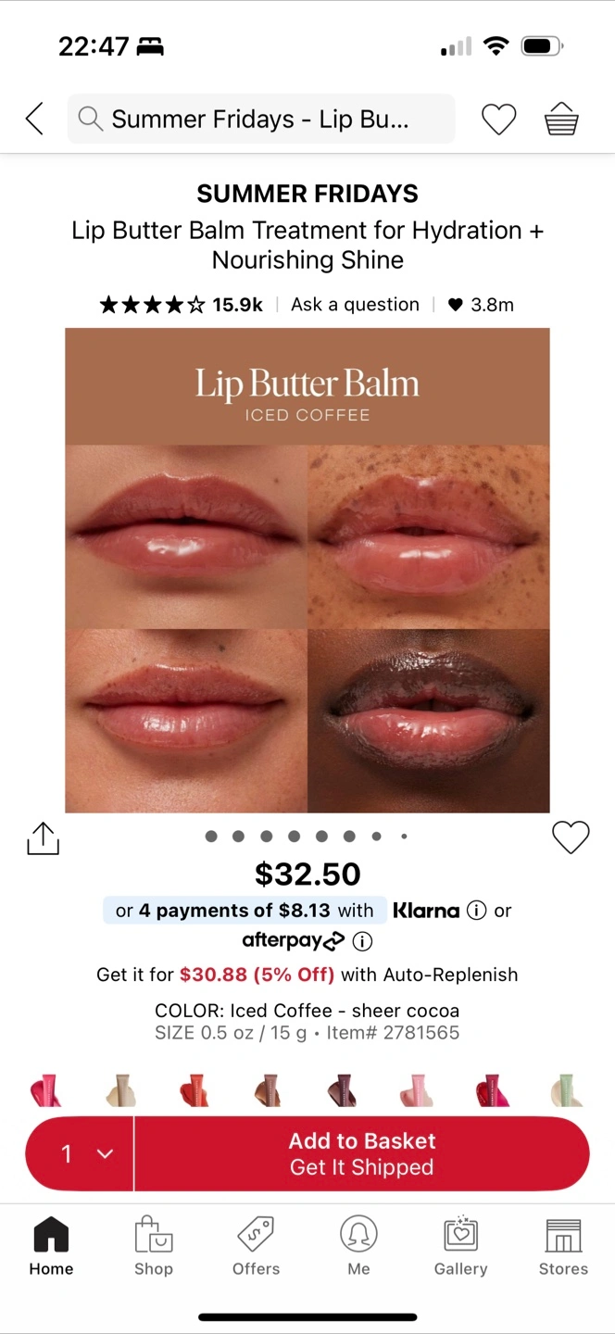Tap the search field with Summer Fridays text

pyautogui.click(x=261, y=119)
